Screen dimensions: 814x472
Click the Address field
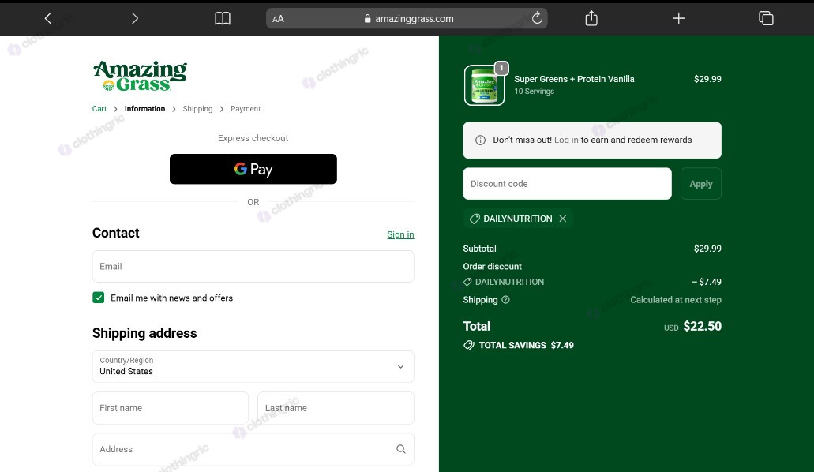coord(253,449)
